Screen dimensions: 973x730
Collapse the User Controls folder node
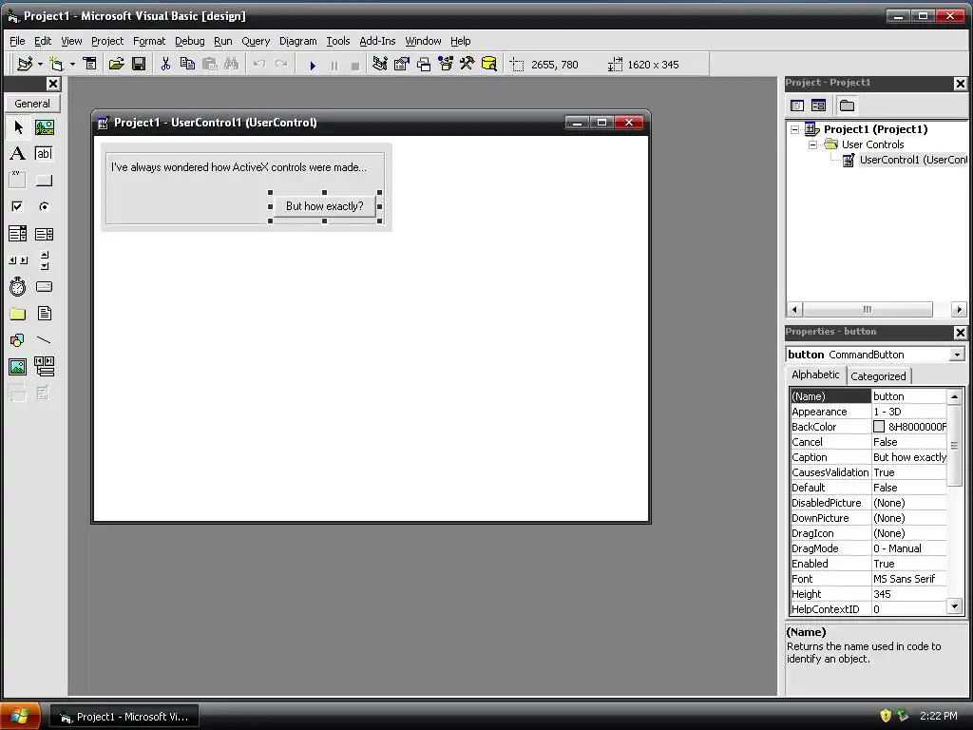pyautogui.click(x=812, y=144)
